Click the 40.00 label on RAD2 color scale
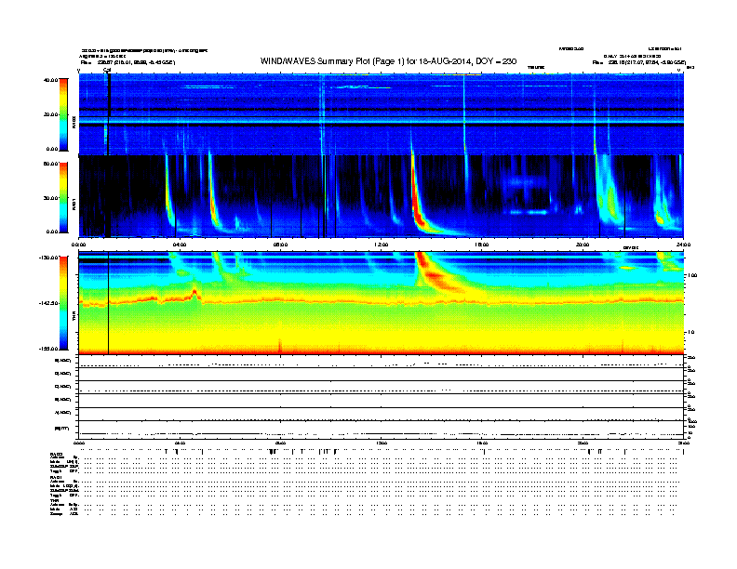This screenshot has height=569, width=737. [50, 80]
